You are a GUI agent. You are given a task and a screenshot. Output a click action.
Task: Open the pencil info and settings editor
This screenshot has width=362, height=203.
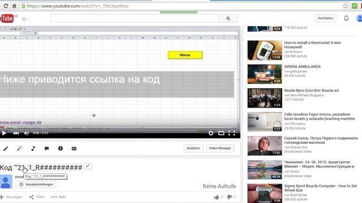[x=6, y=148]
